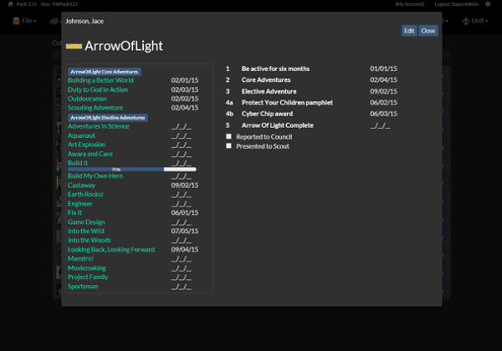The width and height of the screenshot is (502, 351).
Task: Open Outdoorsman adventure link
Action: [87, 99]
